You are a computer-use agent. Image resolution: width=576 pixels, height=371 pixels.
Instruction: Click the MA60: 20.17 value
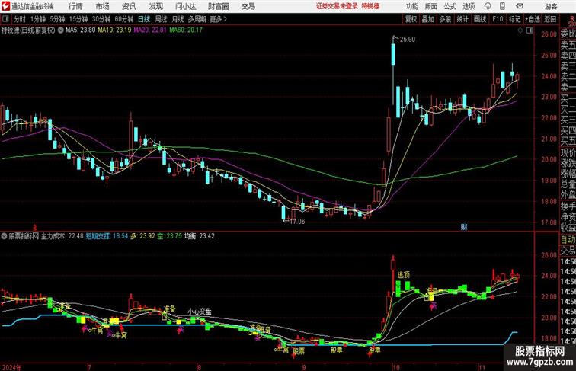[186, 30]
